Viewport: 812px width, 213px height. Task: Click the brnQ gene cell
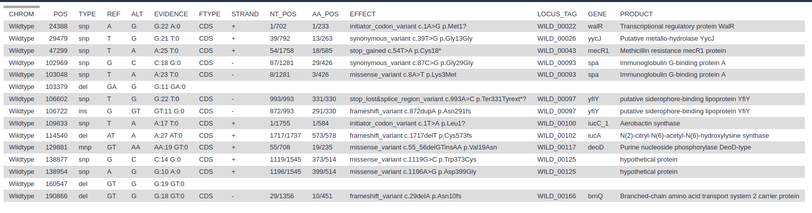click(595, 196)
